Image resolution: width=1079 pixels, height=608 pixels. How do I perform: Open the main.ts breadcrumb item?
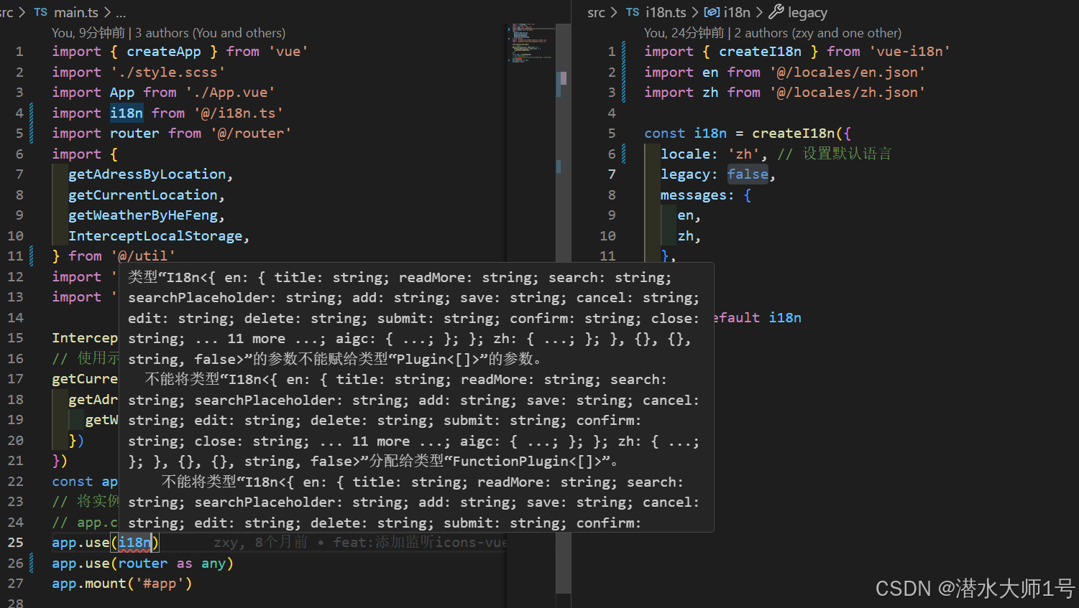(76, 12)
